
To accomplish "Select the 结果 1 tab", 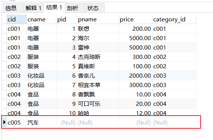I will [x=54, y=8].
